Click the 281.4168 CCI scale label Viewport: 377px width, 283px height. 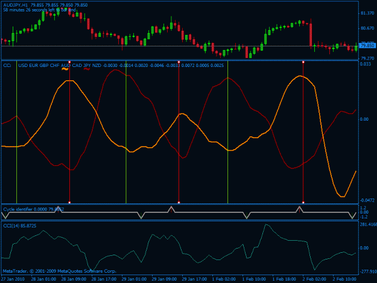coord(368,224)
